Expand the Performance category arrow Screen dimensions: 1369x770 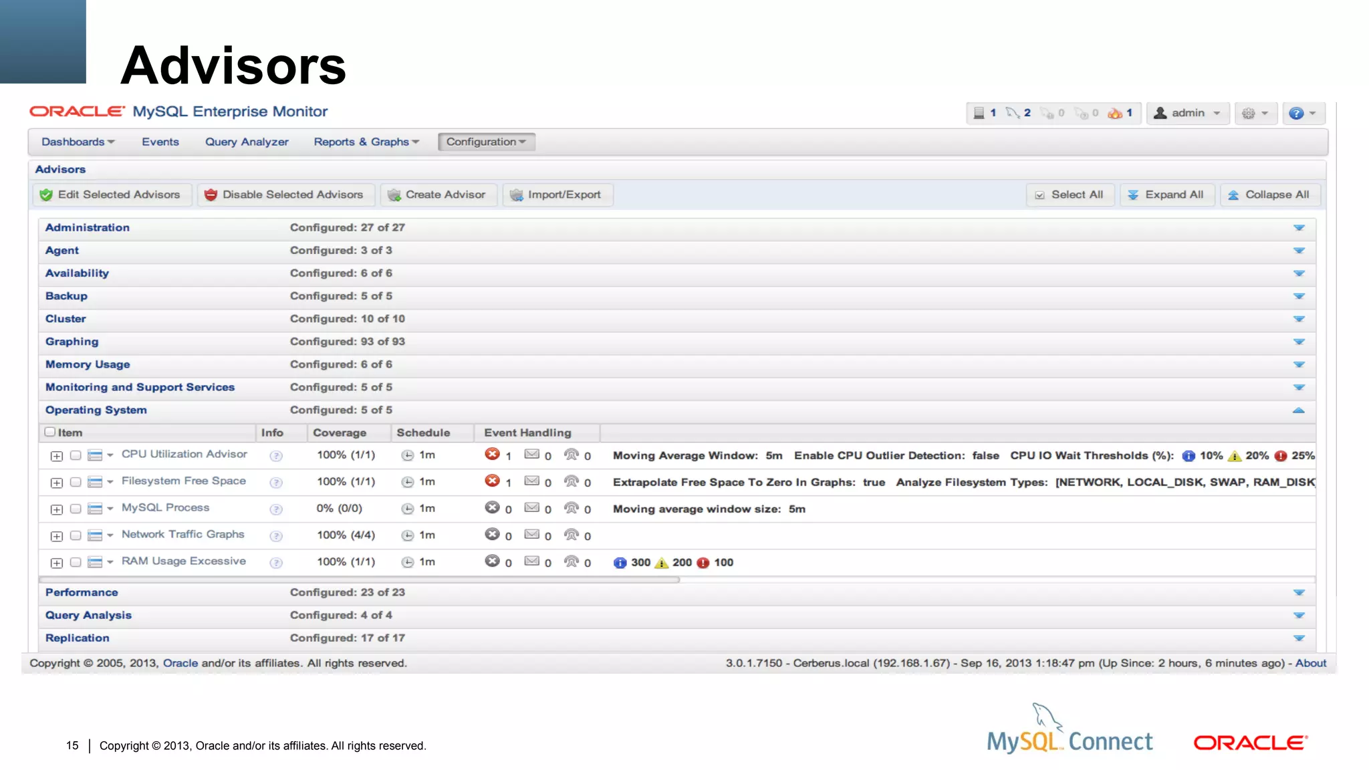point(1299,593)
